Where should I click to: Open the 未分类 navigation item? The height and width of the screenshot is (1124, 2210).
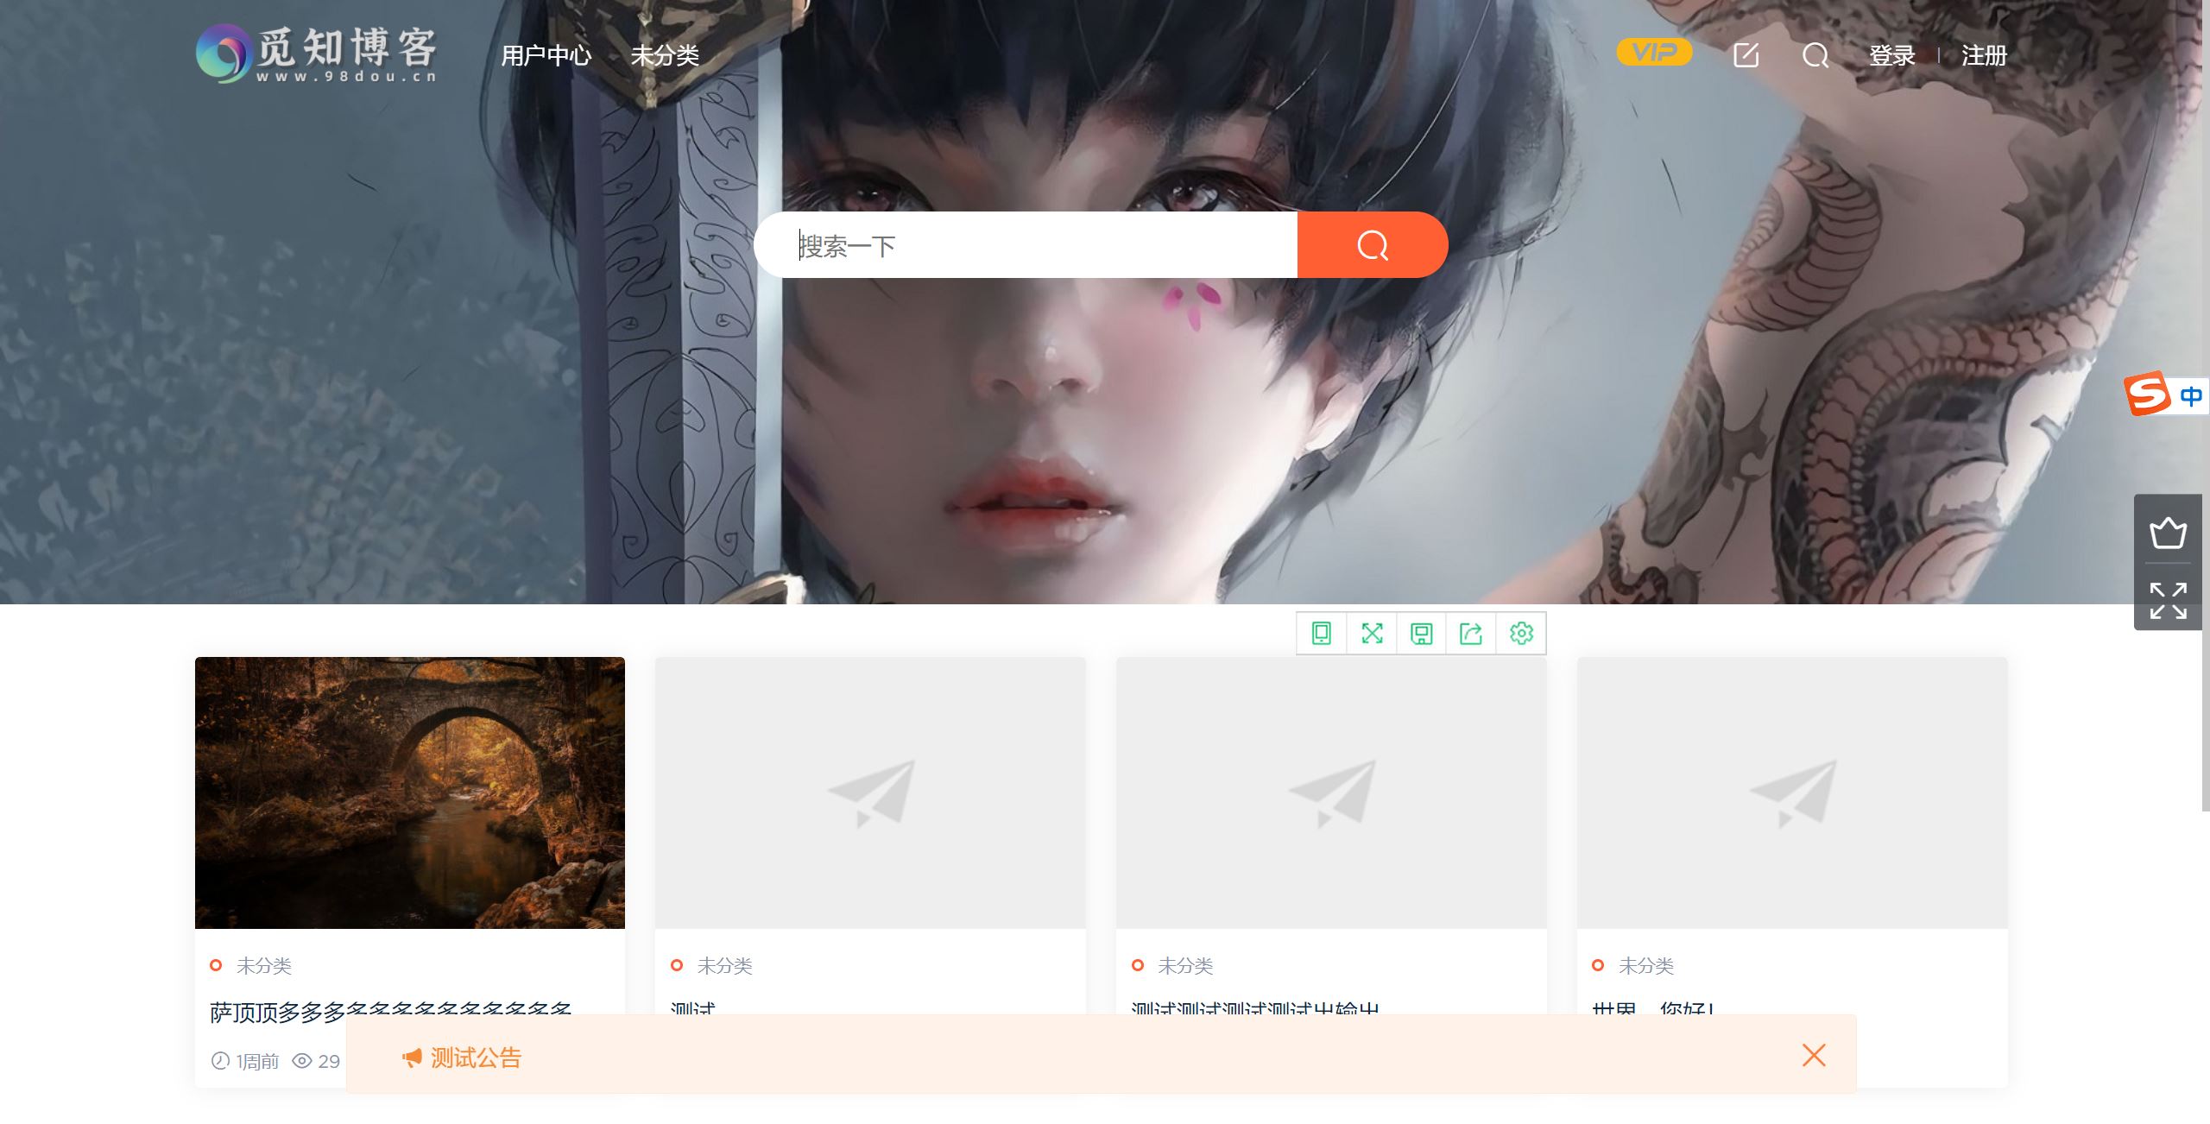[665, 55]
